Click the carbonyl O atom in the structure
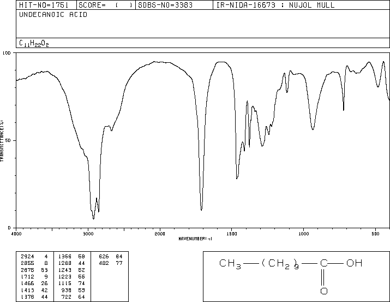The image size is (390, 302). [324, 291]
